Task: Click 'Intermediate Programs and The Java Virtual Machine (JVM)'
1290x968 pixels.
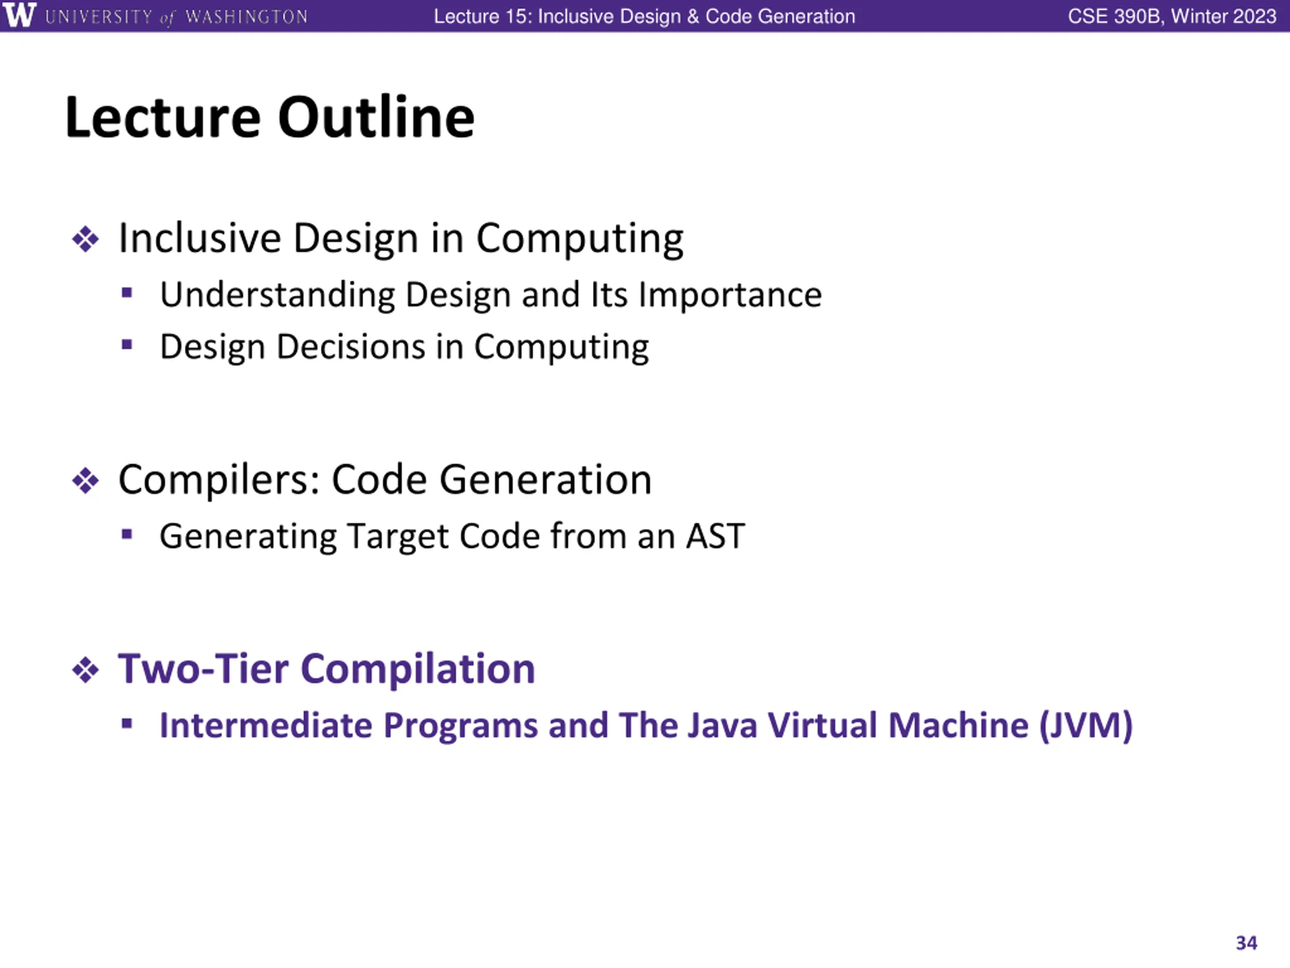Action: point(646,726)
